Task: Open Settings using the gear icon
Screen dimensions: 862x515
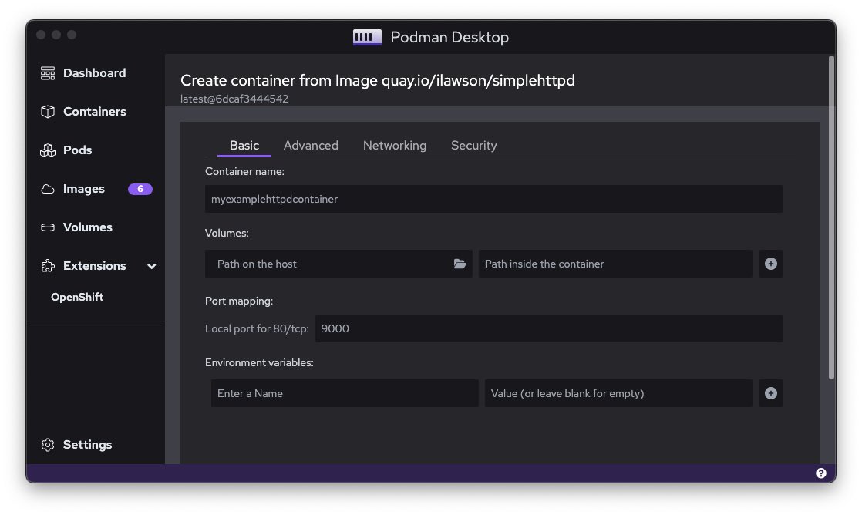Action: click(x=48, y=445)
